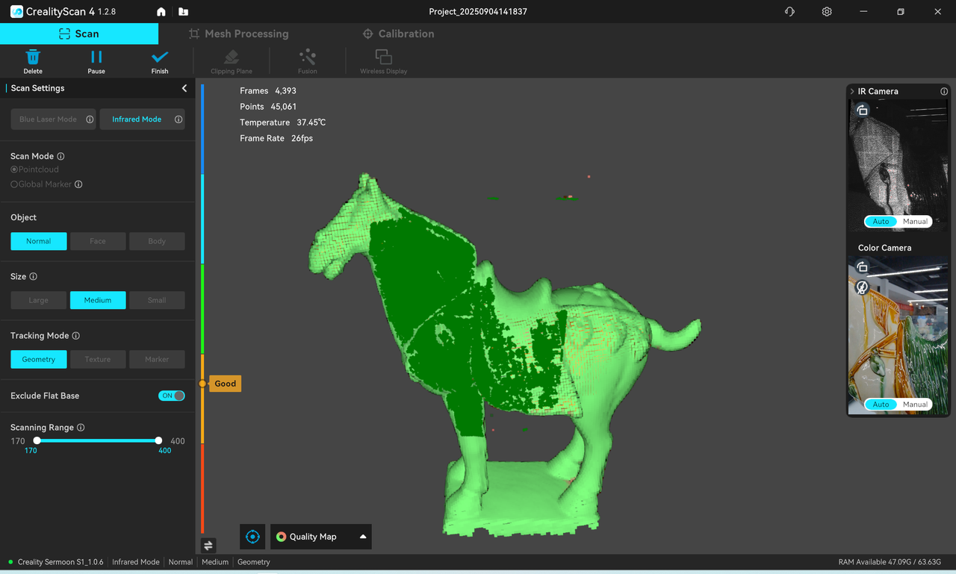The width and height of the screenshot is (956, 574).
Task: Select the Global Marker radio button
Action: (x=14, y=184)
